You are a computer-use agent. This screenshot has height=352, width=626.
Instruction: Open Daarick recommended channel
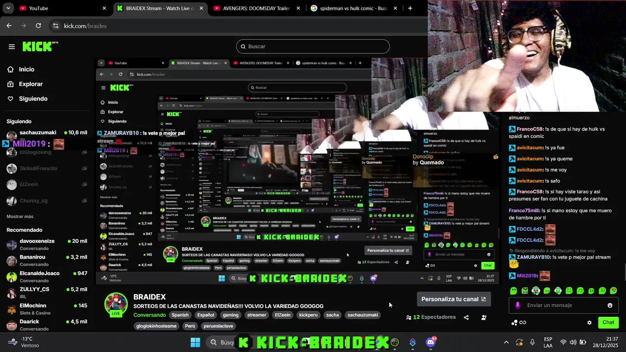click(x=47, y=325)
